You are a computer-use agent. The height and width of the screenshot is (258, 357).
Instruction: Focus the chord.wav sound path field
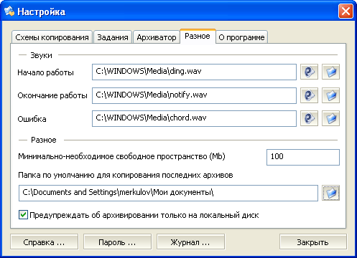(x=194, y=118)
